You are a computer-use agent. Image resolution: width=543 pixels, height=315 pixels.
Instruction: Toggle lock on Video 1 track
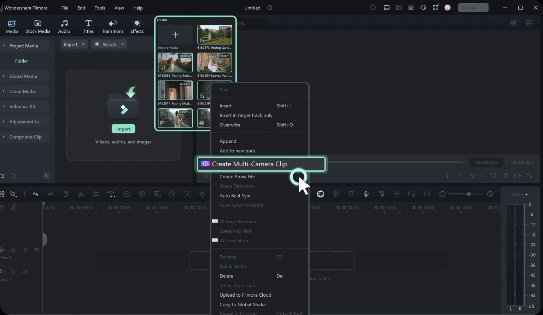tap(13, 250)
